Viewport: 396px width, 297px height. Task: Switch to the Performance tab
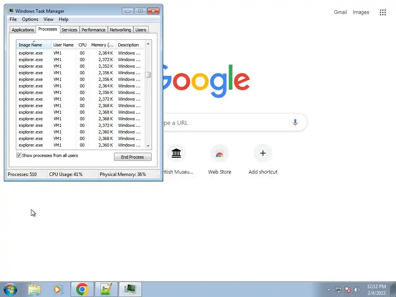[94, 29]
